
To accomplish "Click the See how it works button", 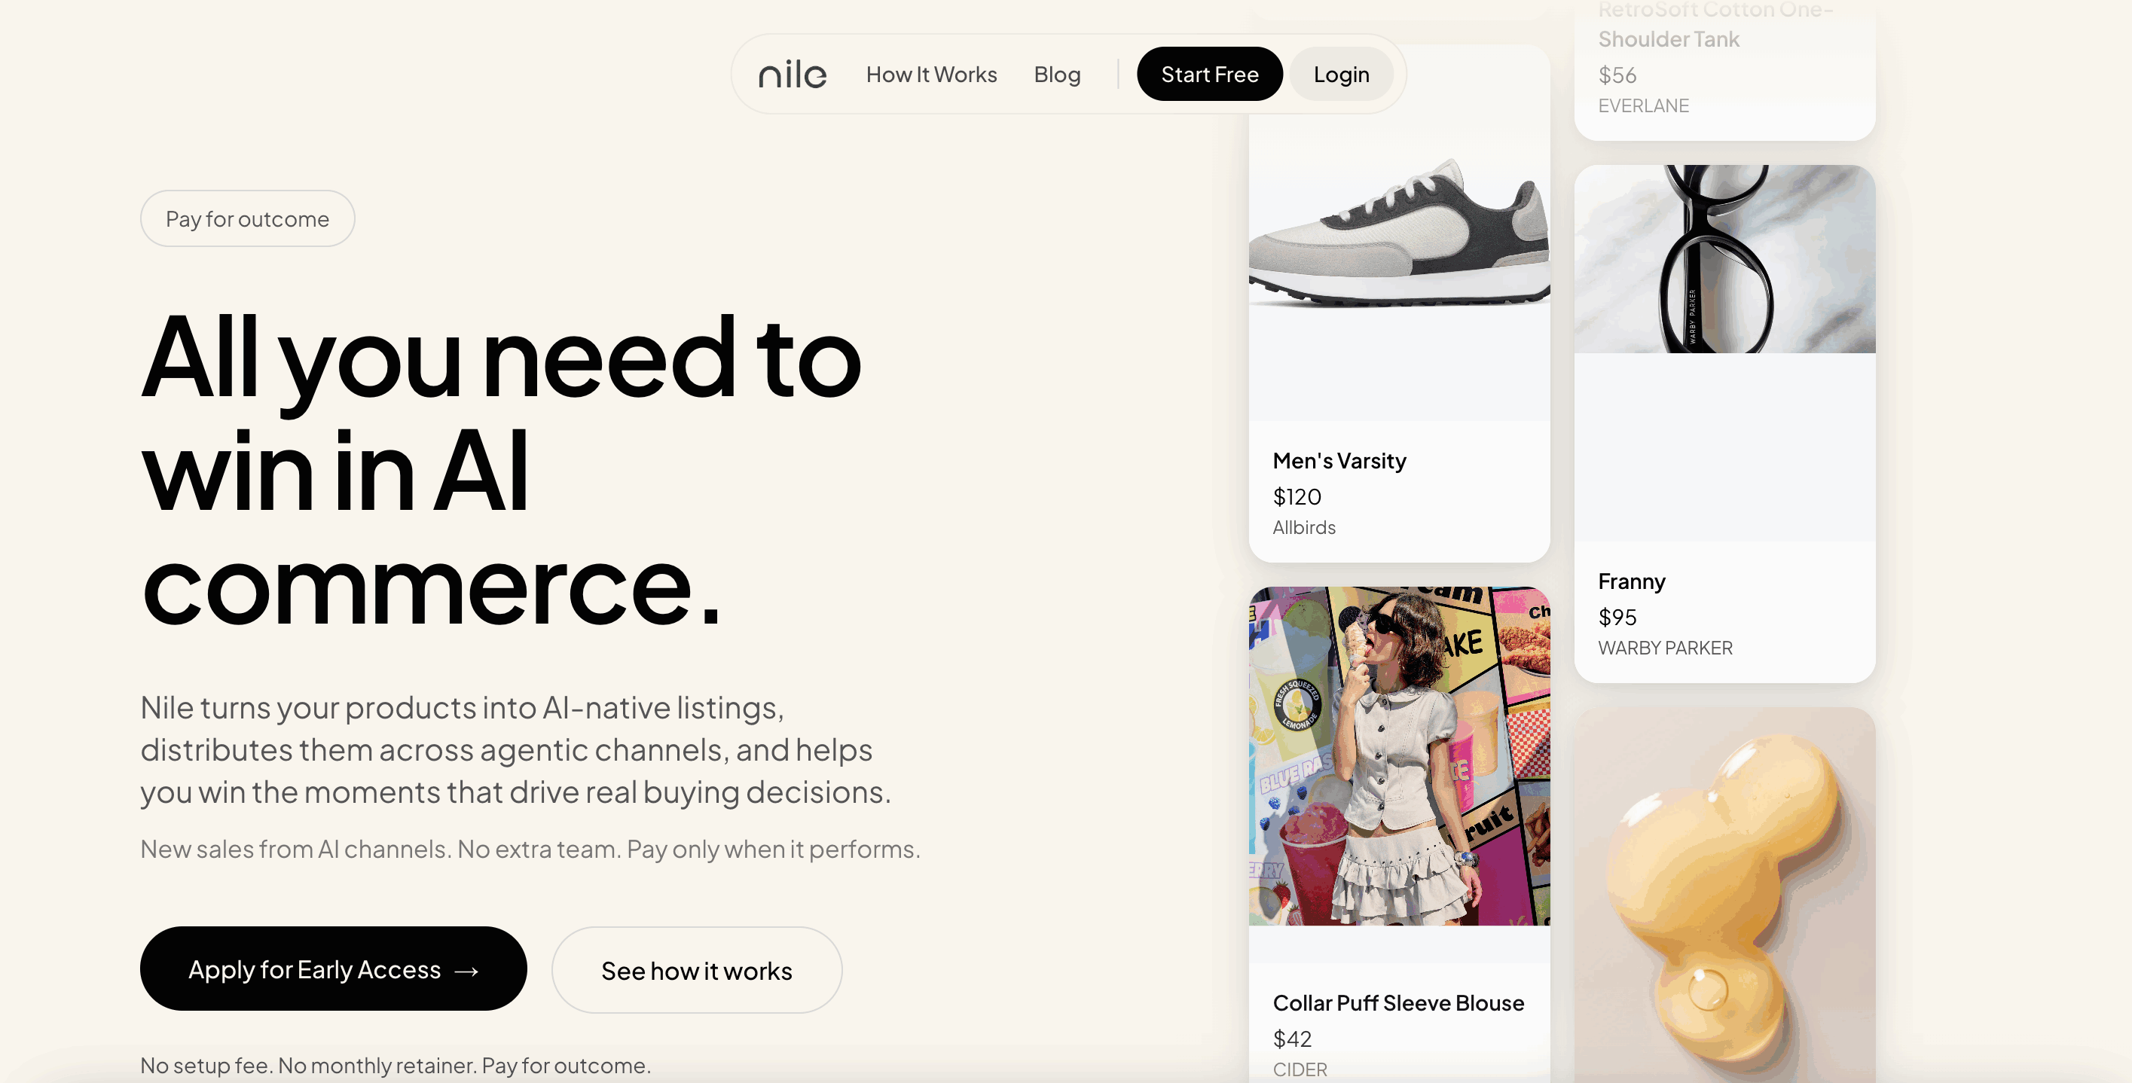I will pos(697,971).
